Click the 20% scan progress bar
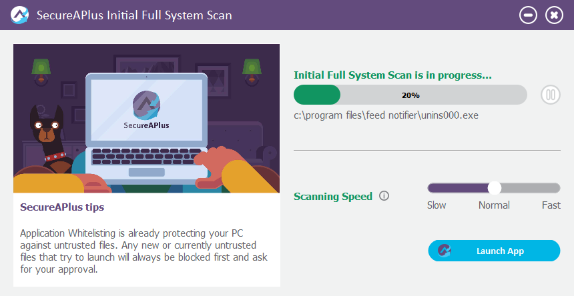 click(x=410, y=95)
